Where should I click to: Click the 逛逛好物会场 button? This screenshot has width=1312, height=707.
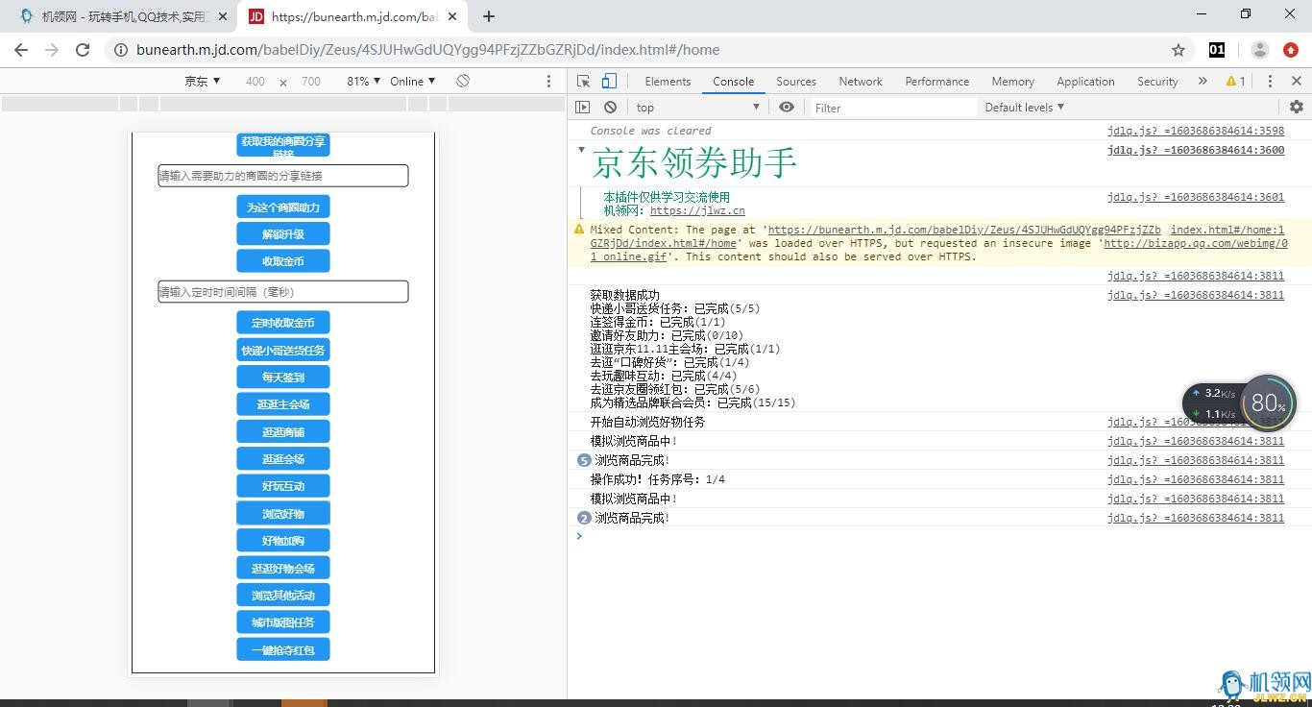click(283, 568)
